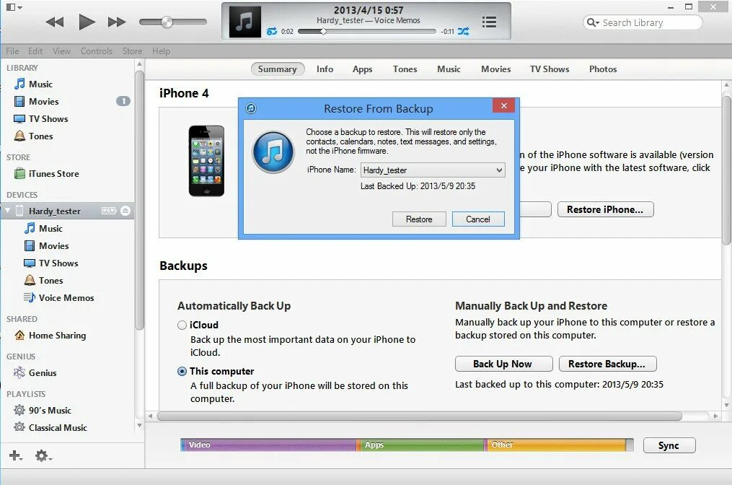Open the sidebar gear settings menu
Screen dimensions: 732x485
43,455
